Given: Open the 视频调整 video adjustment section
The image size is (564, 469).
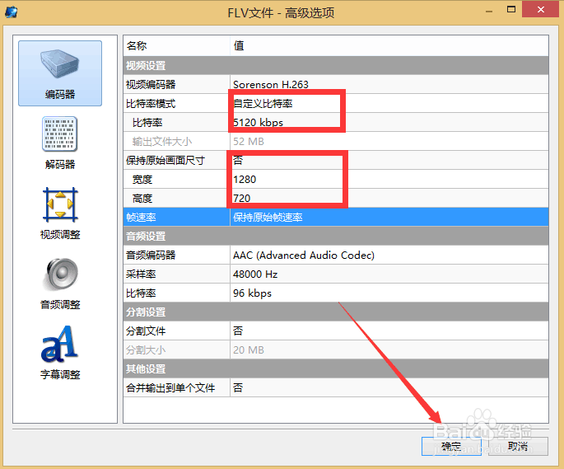Looking at the screenshot, I should coord(60,213).
